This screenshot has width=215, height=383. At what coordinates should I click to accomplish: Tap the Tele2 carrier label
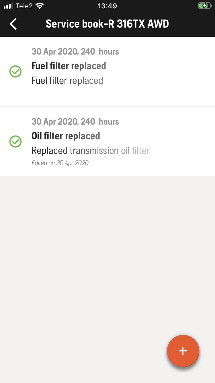pyautogui.click(x=24, y=6)
